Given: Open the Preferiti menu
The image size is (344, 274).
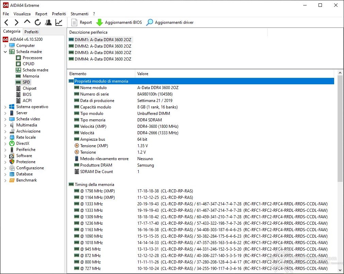Looking at the screenshot, I should pyautogui.click(x=59, y=14).
